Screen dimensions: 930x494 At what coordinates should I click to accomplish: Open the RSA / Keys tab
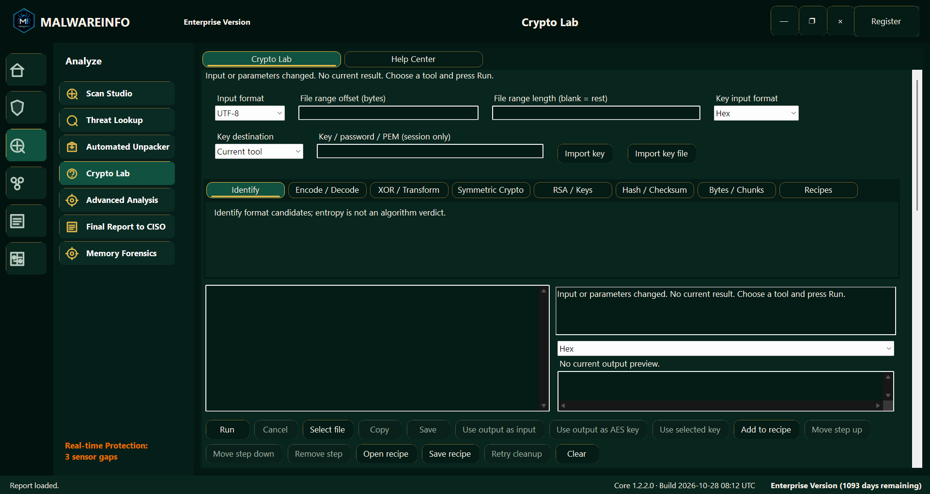[x=573, y=190]
